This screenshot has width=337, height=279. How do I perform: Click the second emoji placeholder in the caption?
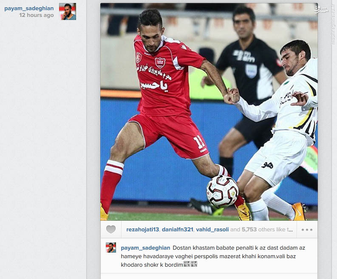(x=194, y=264)
